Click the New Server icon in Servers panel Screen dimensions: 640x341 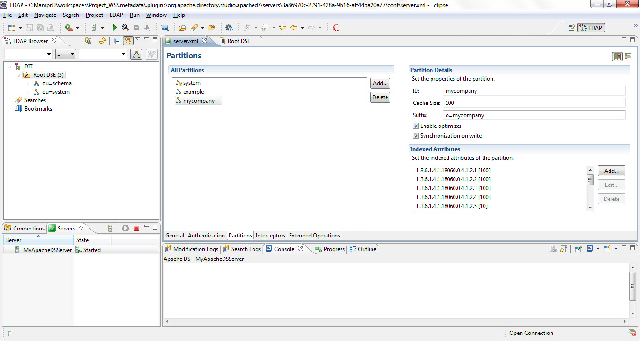[x=111, y=229]
